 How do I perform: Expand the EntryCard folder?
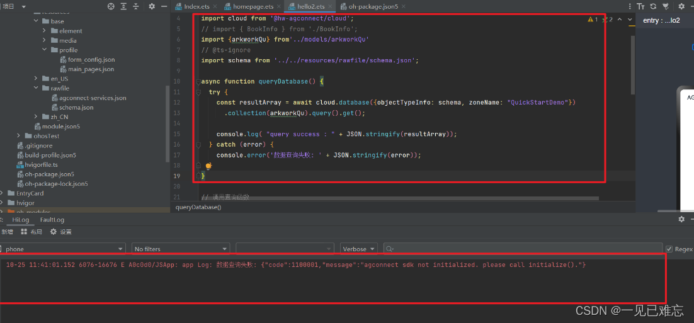pos(3,193)
